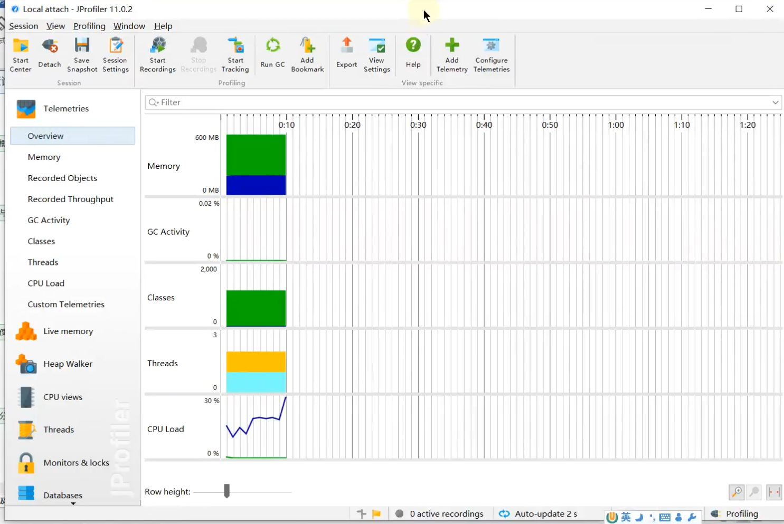Click the scale-to-fit-window timeline button
Image resolution: width=784 pixels, height=524 pixels.
click(x=774, y=492)
